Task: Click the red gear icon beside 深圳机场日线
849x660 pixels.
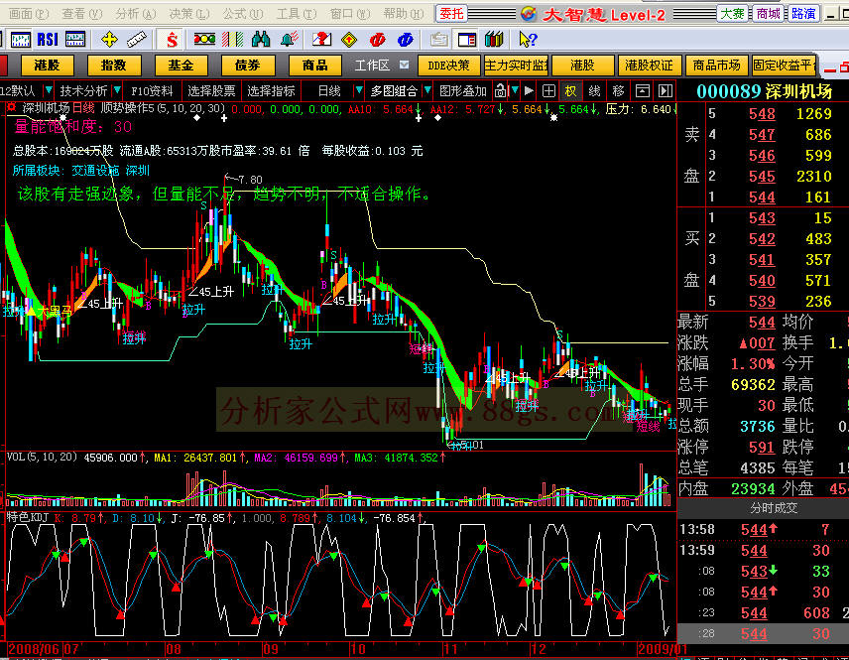Action: coord(11,108)
